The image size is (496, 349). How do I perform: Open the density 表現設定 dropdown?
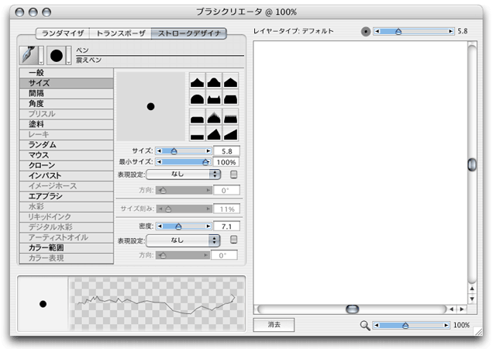(184, 240)
